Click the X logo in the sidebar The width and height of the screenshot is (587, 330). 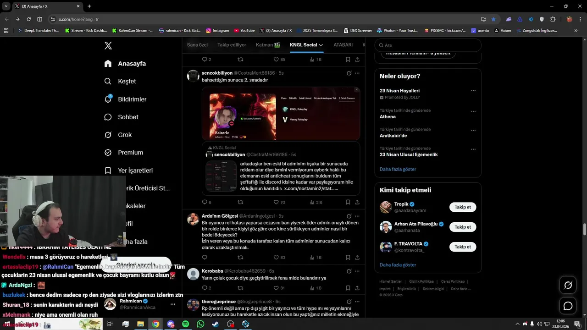(x=108, y=45)
